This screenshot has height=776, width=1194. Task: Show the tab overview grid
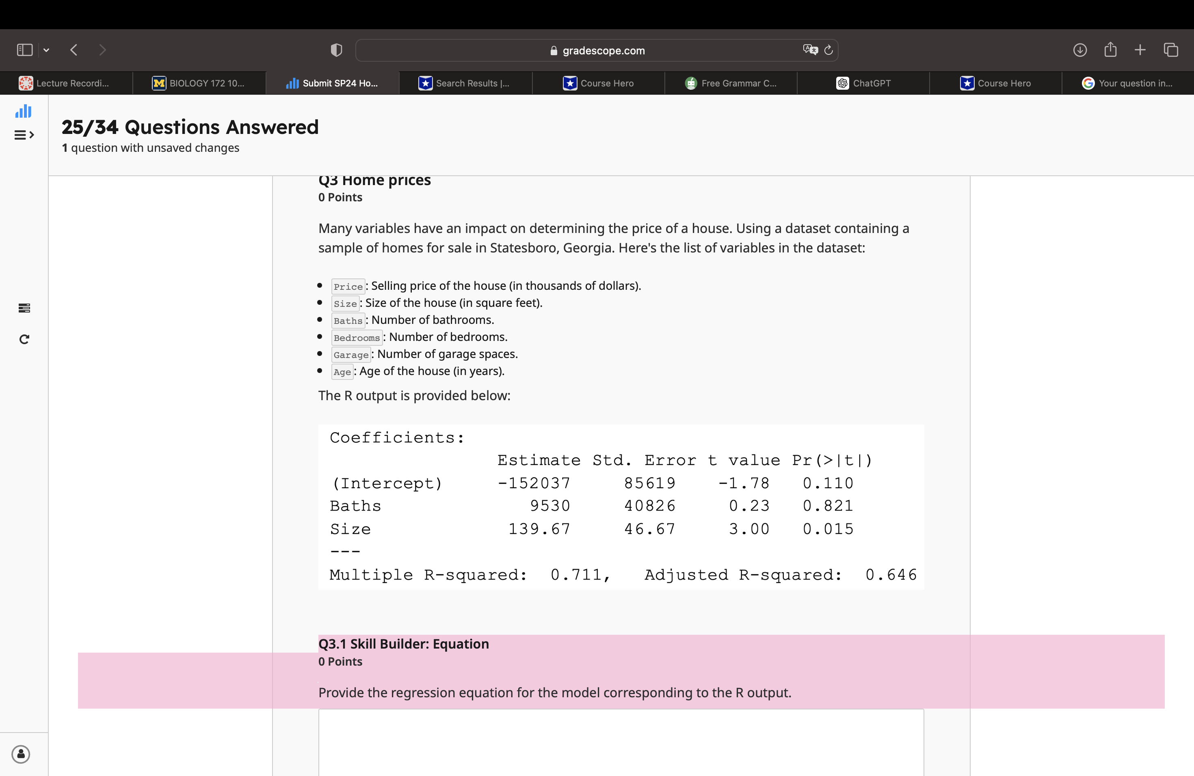1170,50
